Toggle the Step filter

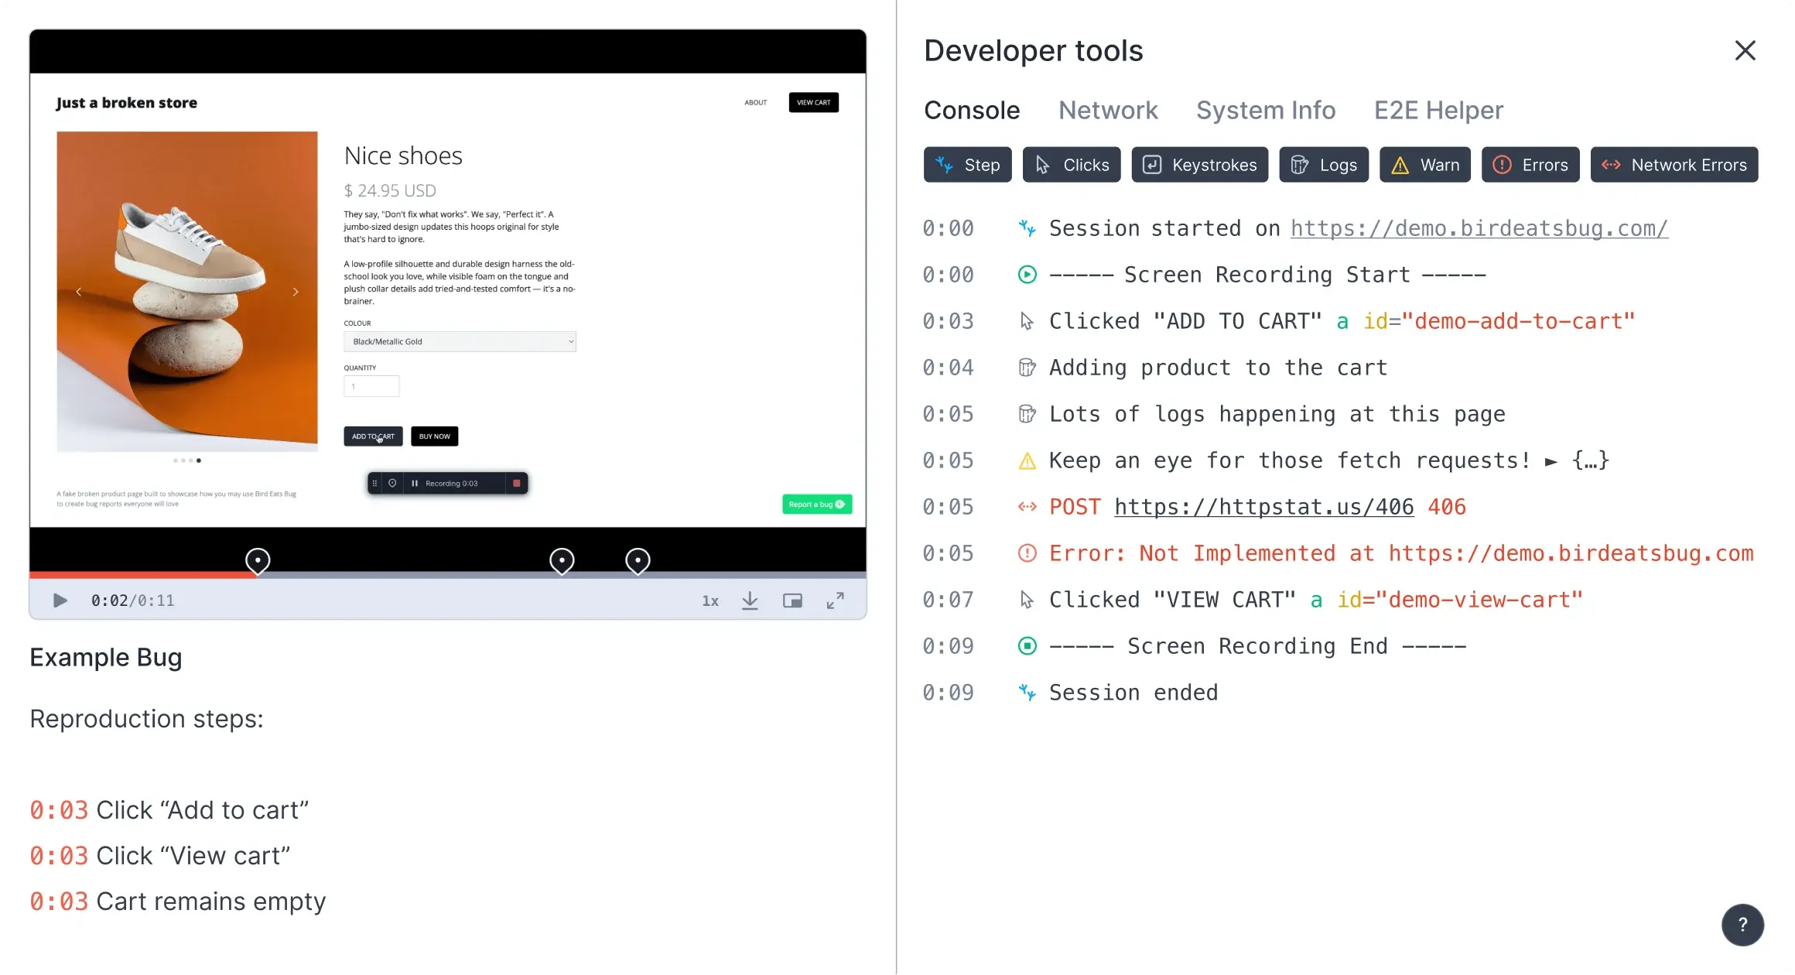point(967,165)
